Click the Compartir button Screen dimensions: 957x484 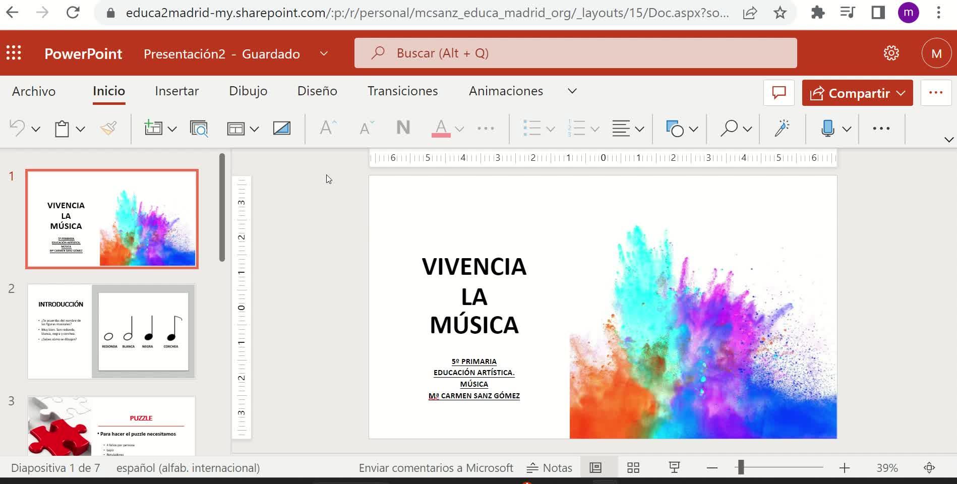(857, 93)
